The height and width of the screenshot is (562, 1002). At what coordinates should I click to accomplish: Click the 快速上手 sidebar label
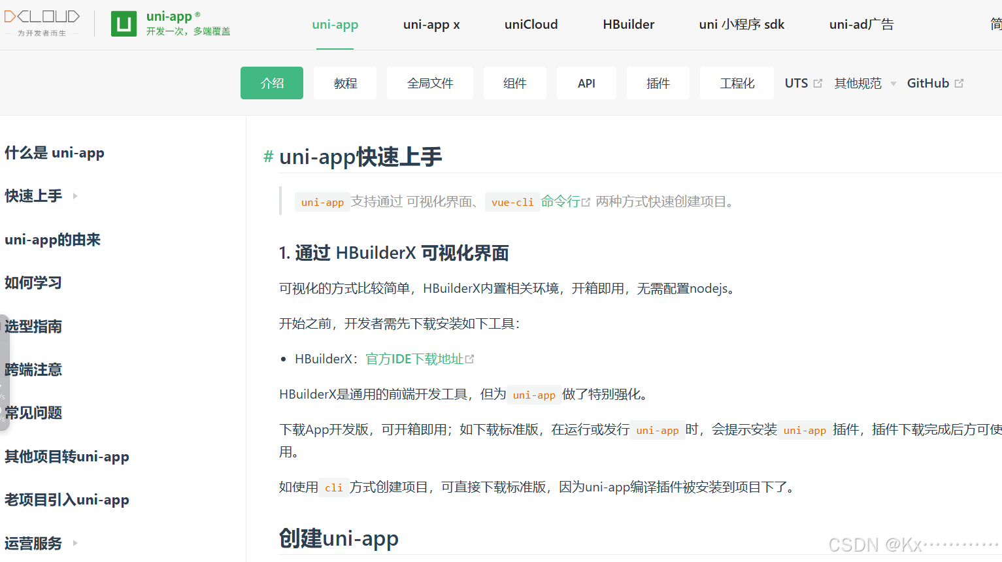[x=33, y=196]
